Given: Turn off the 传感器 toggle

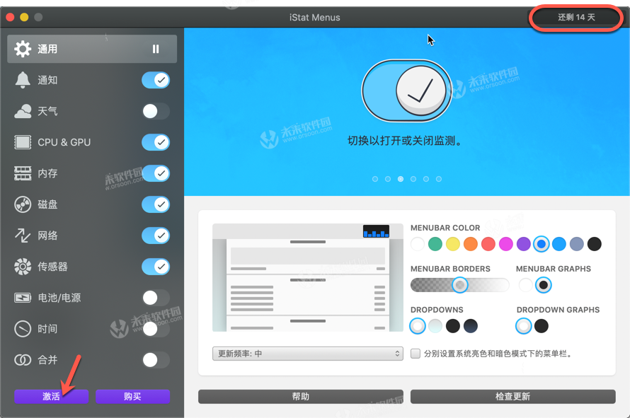Looking at the screenshot, I should point(156,267).
